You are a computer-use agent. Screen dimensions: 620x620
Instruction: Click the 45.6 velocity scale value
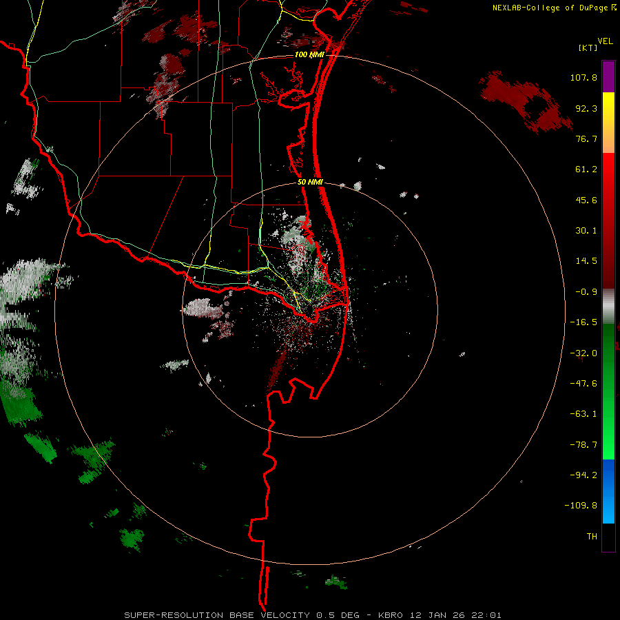(586, 200)
